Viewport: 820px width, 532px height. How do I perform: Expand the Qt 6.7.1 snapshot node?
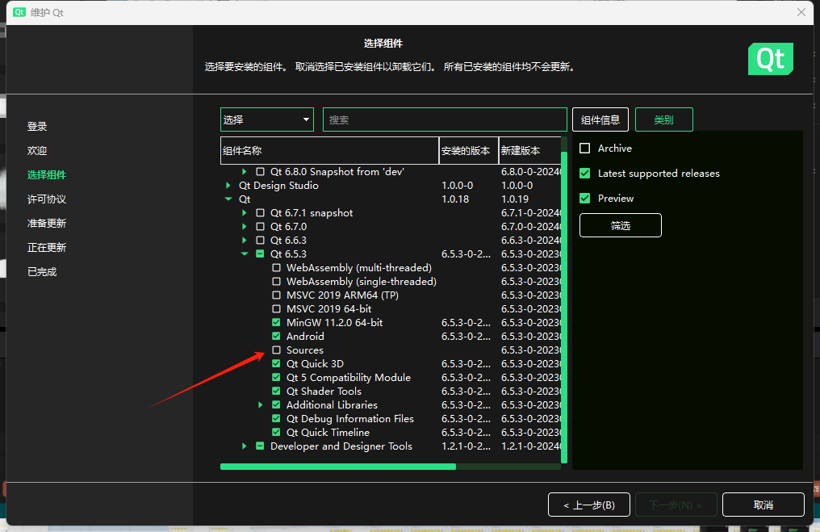tap(245, 213)
